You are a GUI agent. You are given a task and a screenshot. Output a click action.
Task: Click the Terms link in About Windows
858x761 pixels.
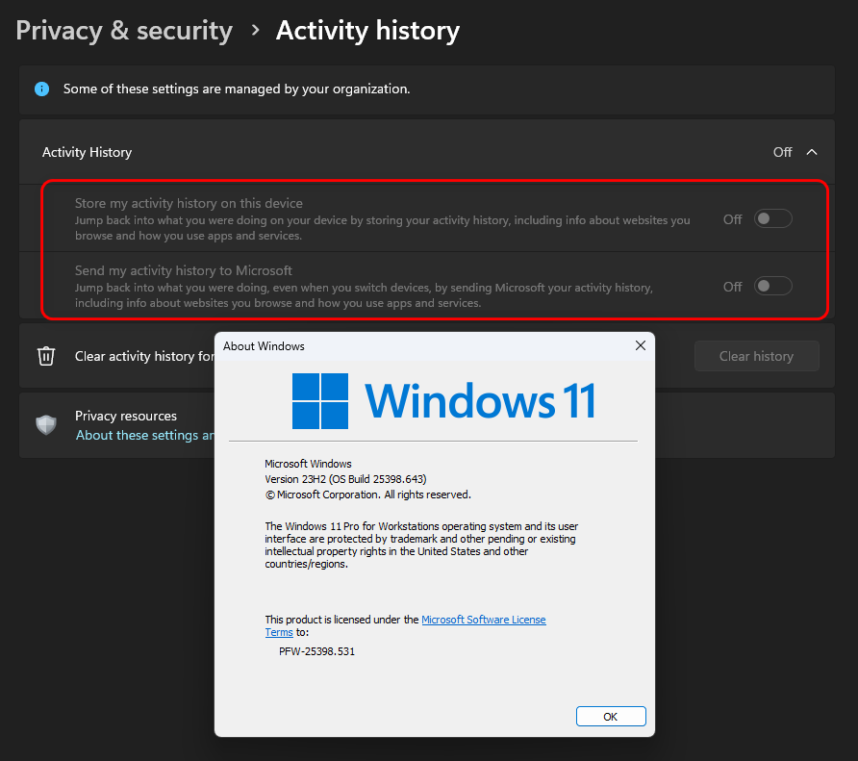click(279, 632)
